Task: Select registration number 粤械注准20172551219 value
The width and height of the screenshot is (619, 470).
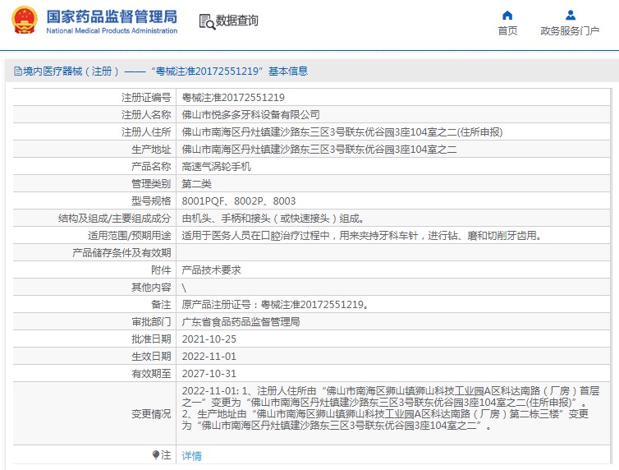Action: pyautogui.click(x=233, y=98)
